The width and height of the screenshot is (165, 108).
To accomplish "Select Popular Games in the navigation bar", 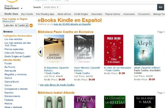I will pos(112,14).
